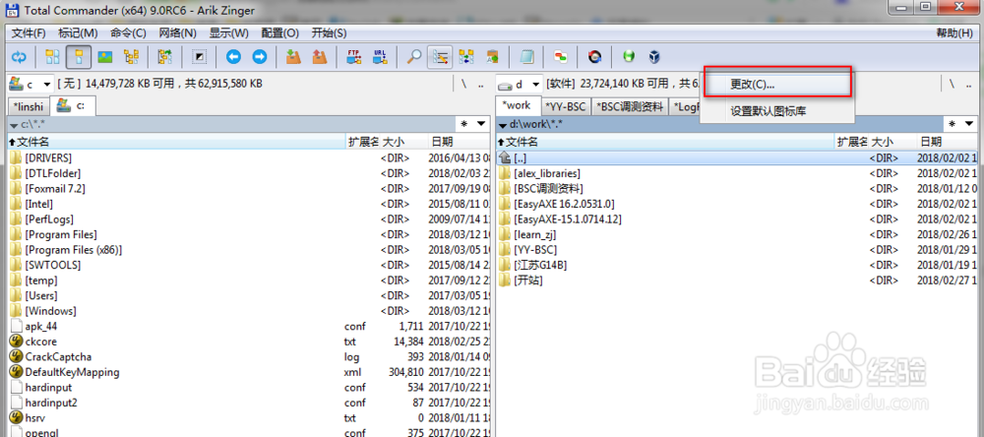Switch to brief file list view icon
Image resolution: width=984 pixels, height=437 pixels.
52,58
